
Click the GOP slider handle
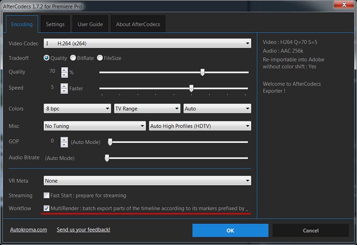click(x=110, y=142)
